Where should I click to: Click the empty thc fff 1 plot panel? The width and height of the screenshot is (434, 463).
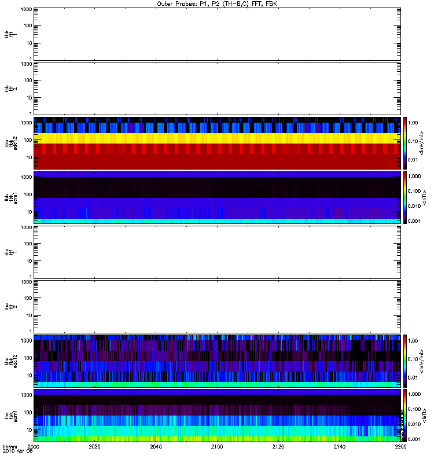tap(218, 252)
